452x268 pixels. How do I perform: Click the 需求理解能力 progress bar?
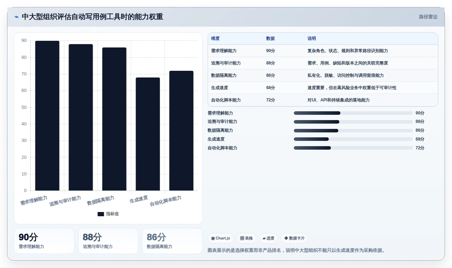pos(353,113)
